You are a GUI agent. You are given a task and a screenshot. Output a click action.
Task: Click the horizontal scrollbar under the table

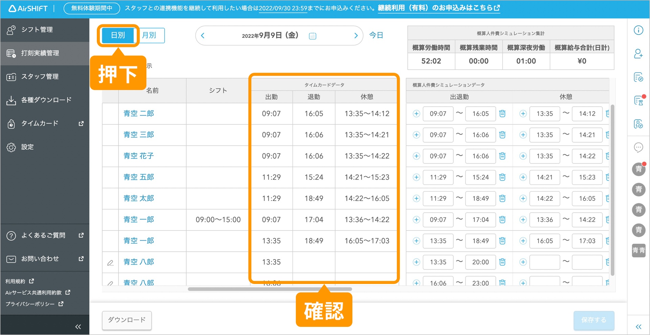(x=270, y=289)
